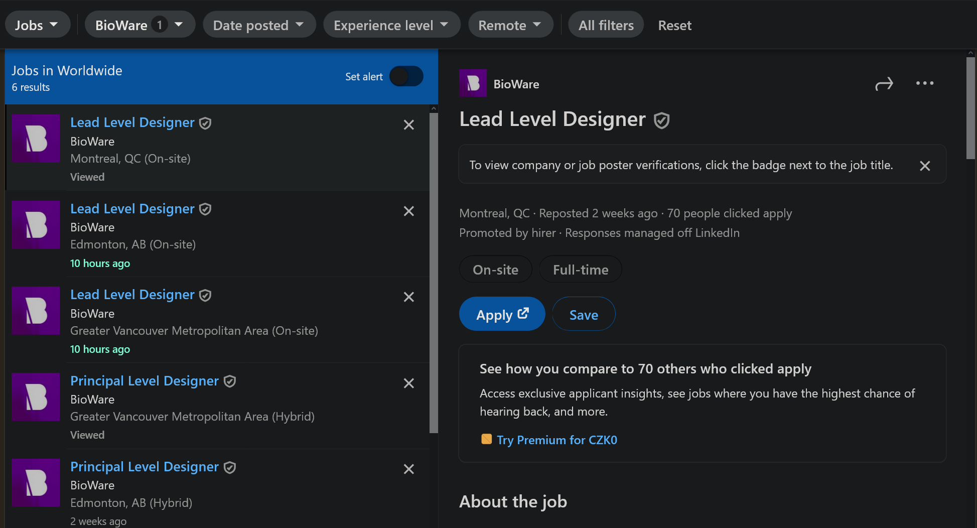977x528 pixels.
Task: Share this job using the arrow icon
Action: point(884,84)
